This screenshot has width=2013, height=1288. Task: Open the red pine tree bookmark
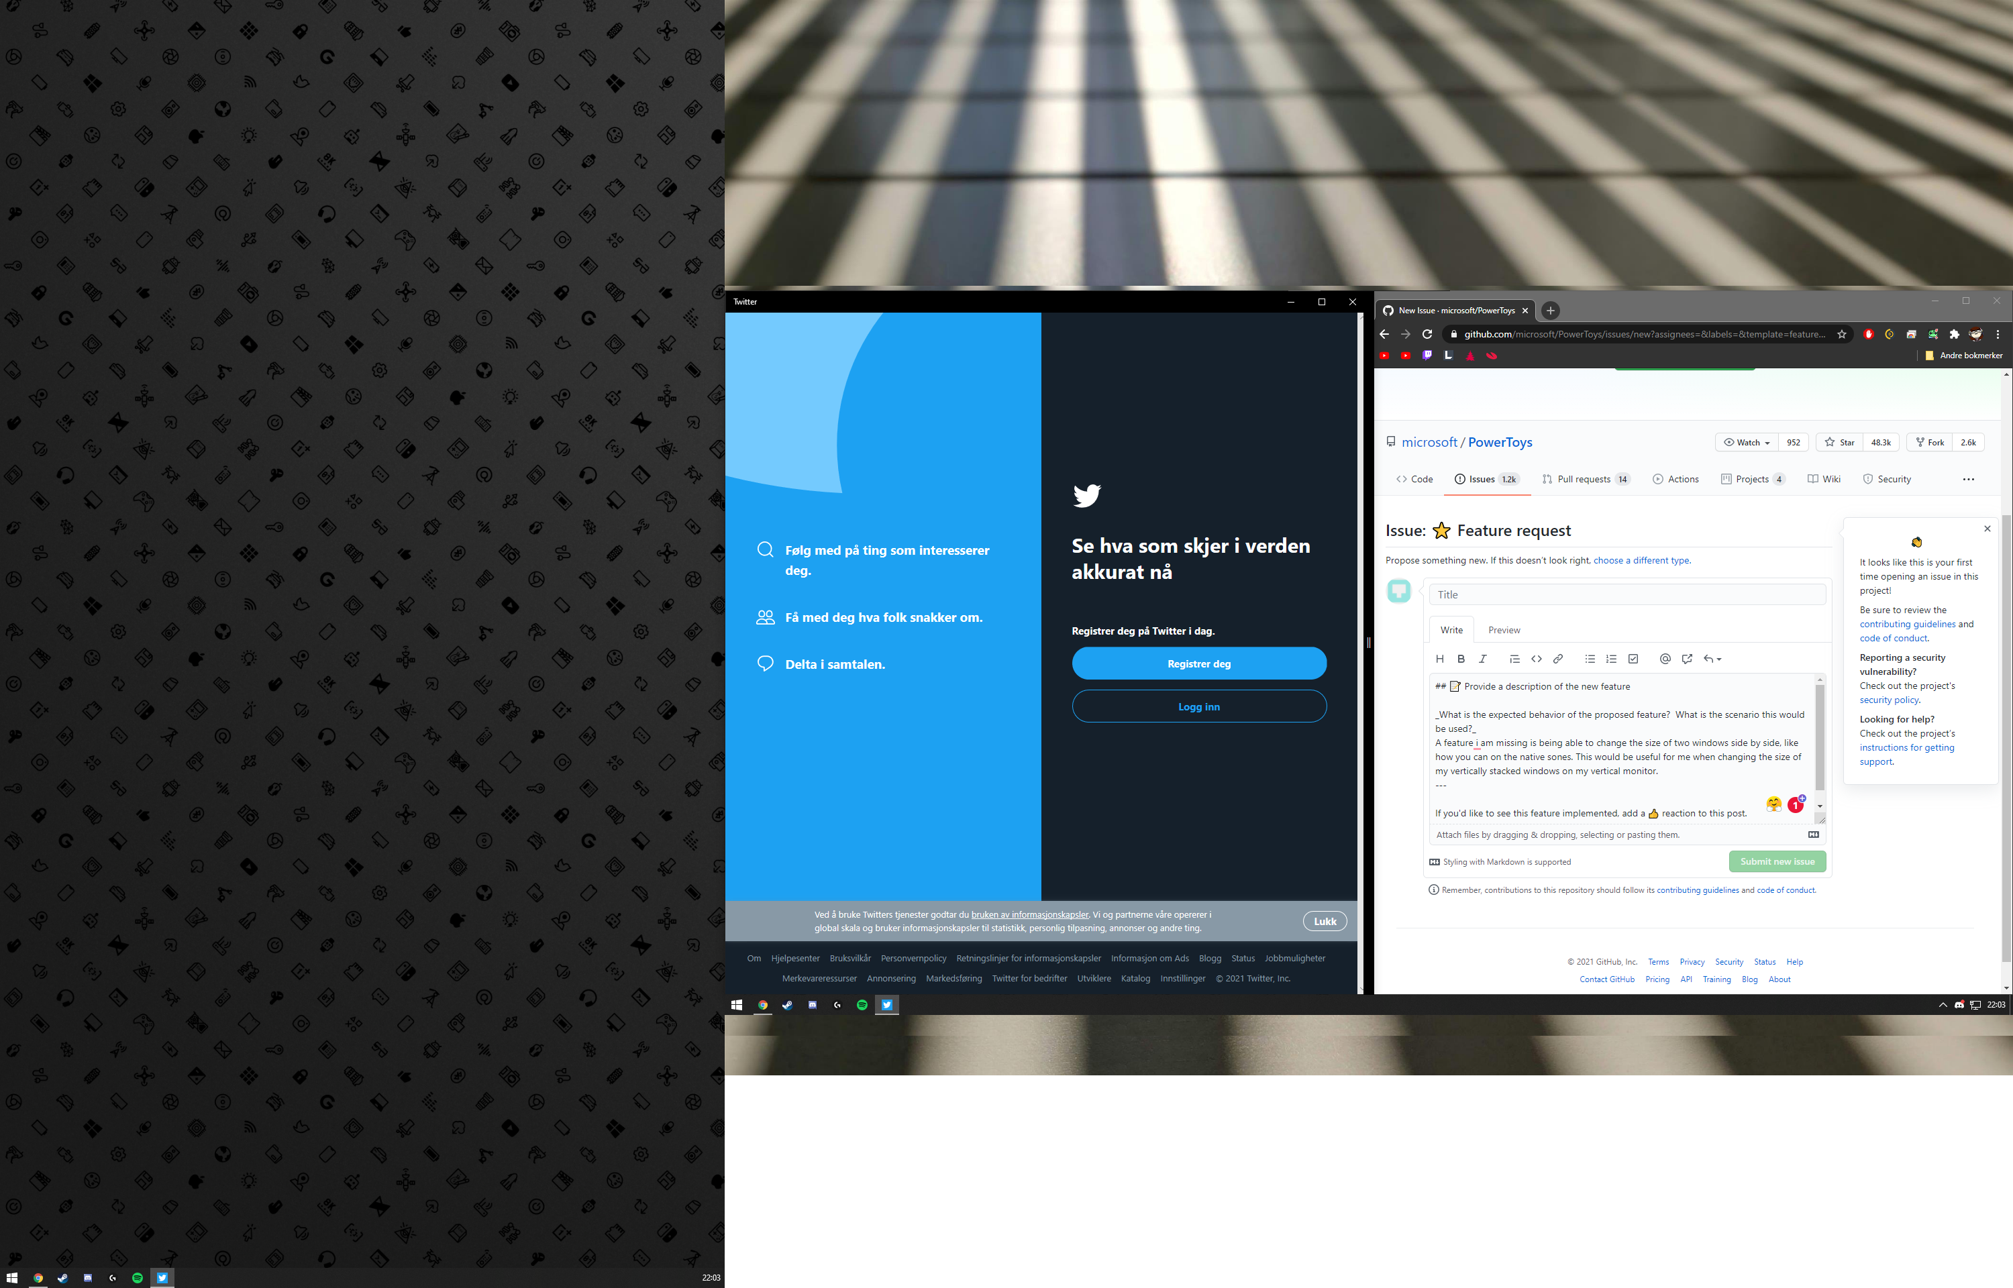click(1470, 356)
